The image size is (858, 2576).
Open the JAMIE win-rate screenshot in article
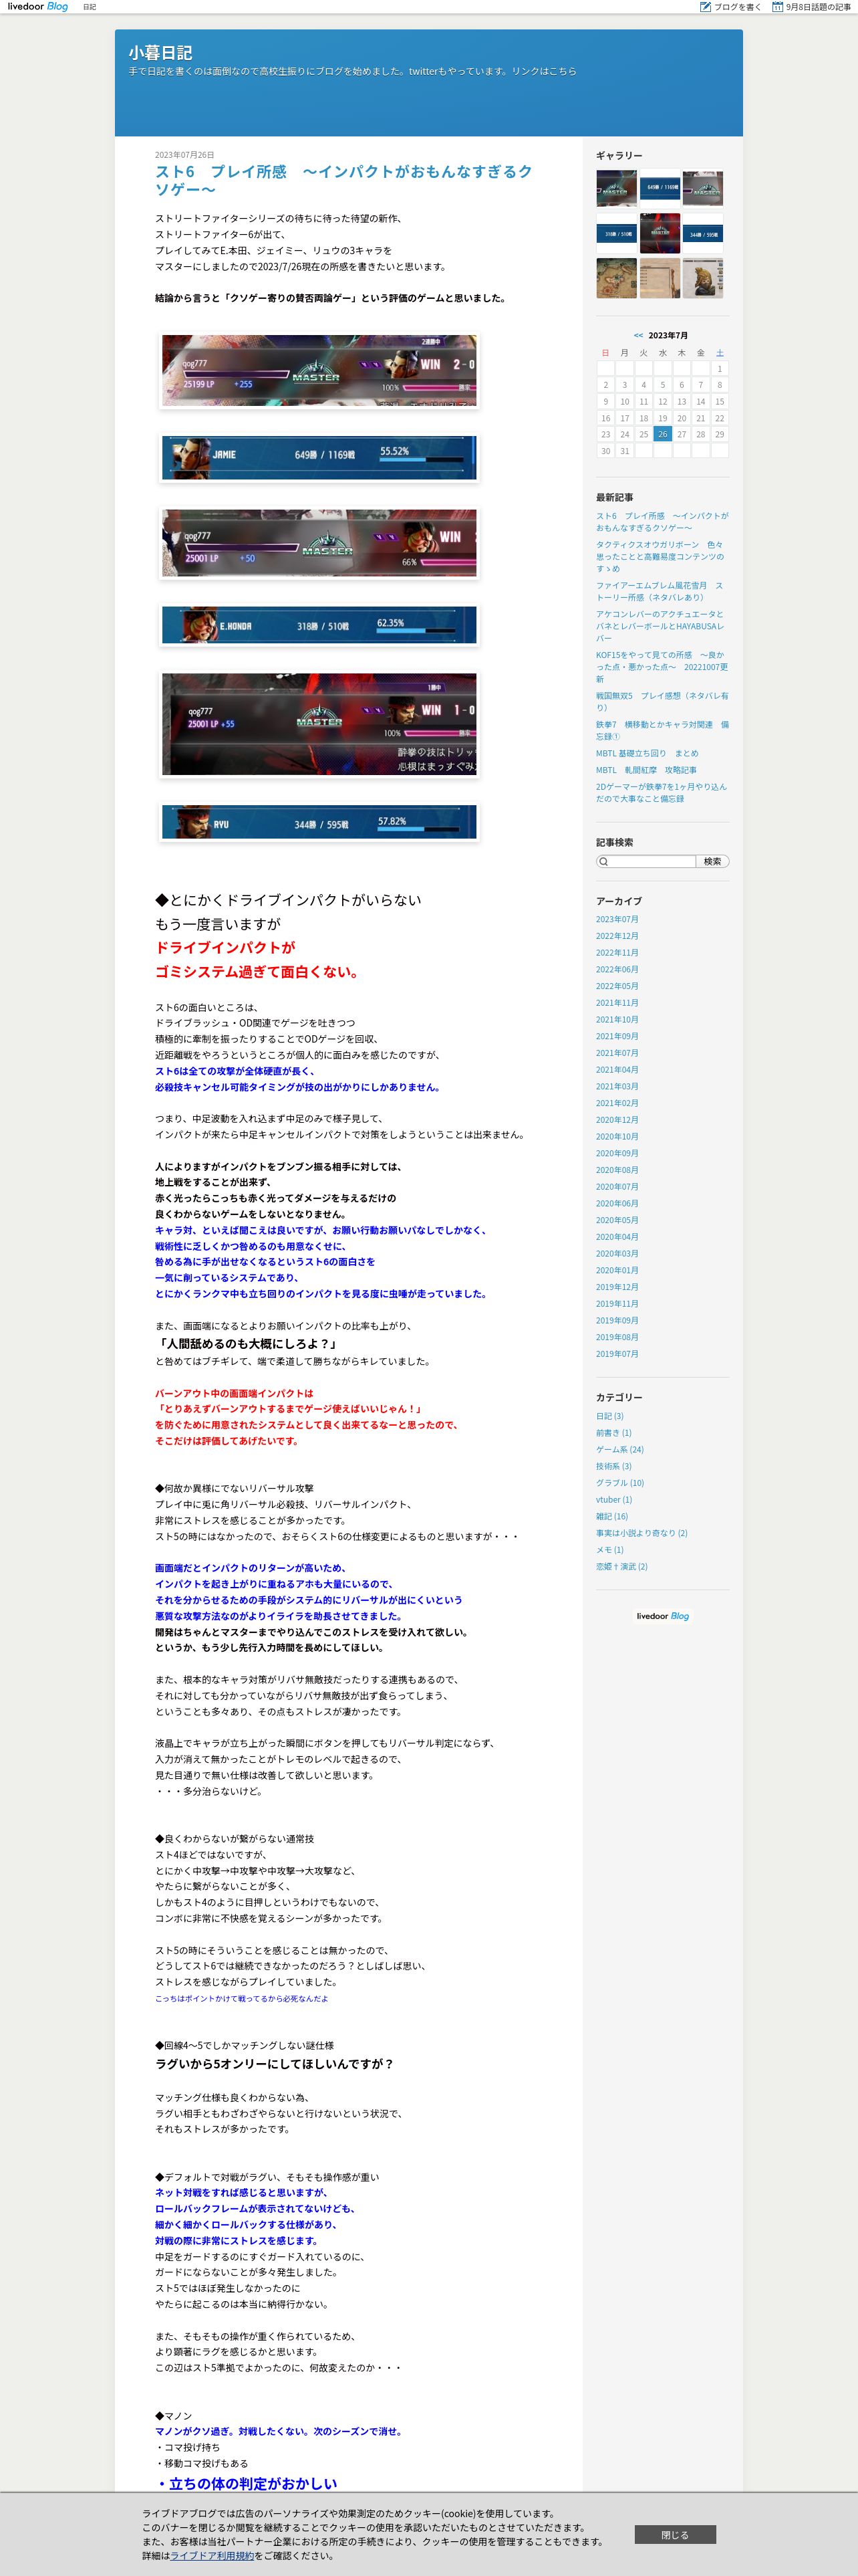(x=319, y=457)
